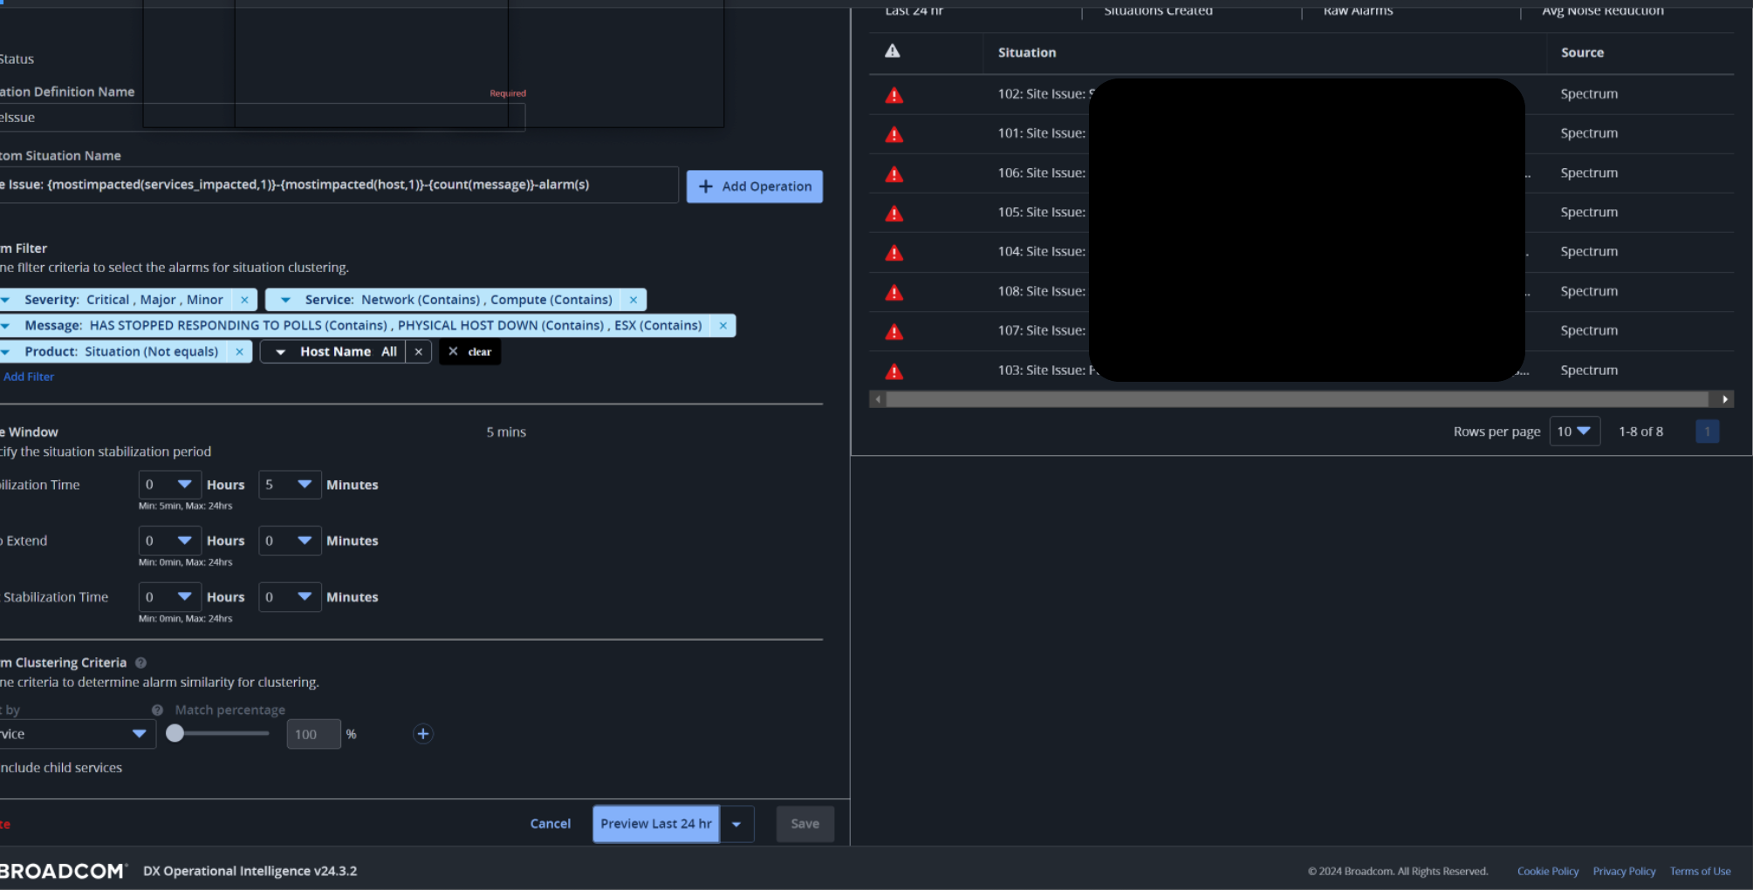Expand Preview Last 24 hr split arrow
Viewport: 1753px width, 890px height.
(736, 825)
